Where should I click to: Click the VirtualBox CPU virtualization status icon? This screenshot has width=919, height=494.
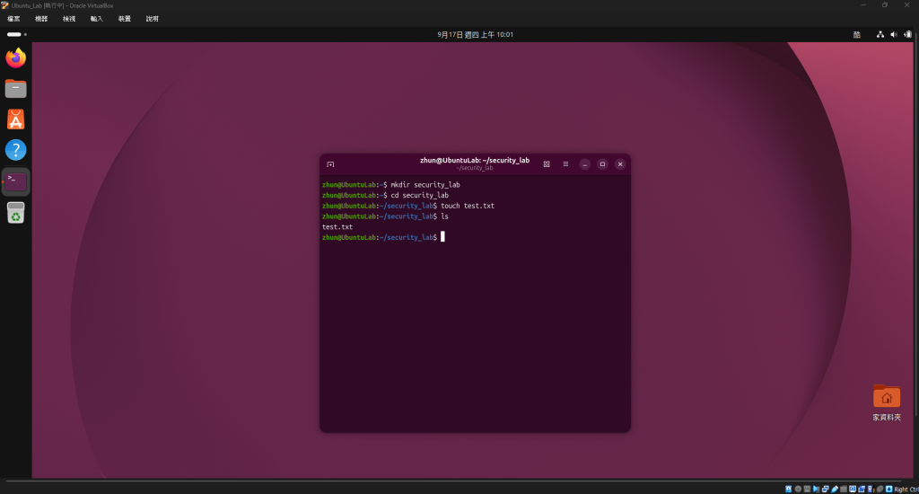pyautogui.click(x=871, y=489)
